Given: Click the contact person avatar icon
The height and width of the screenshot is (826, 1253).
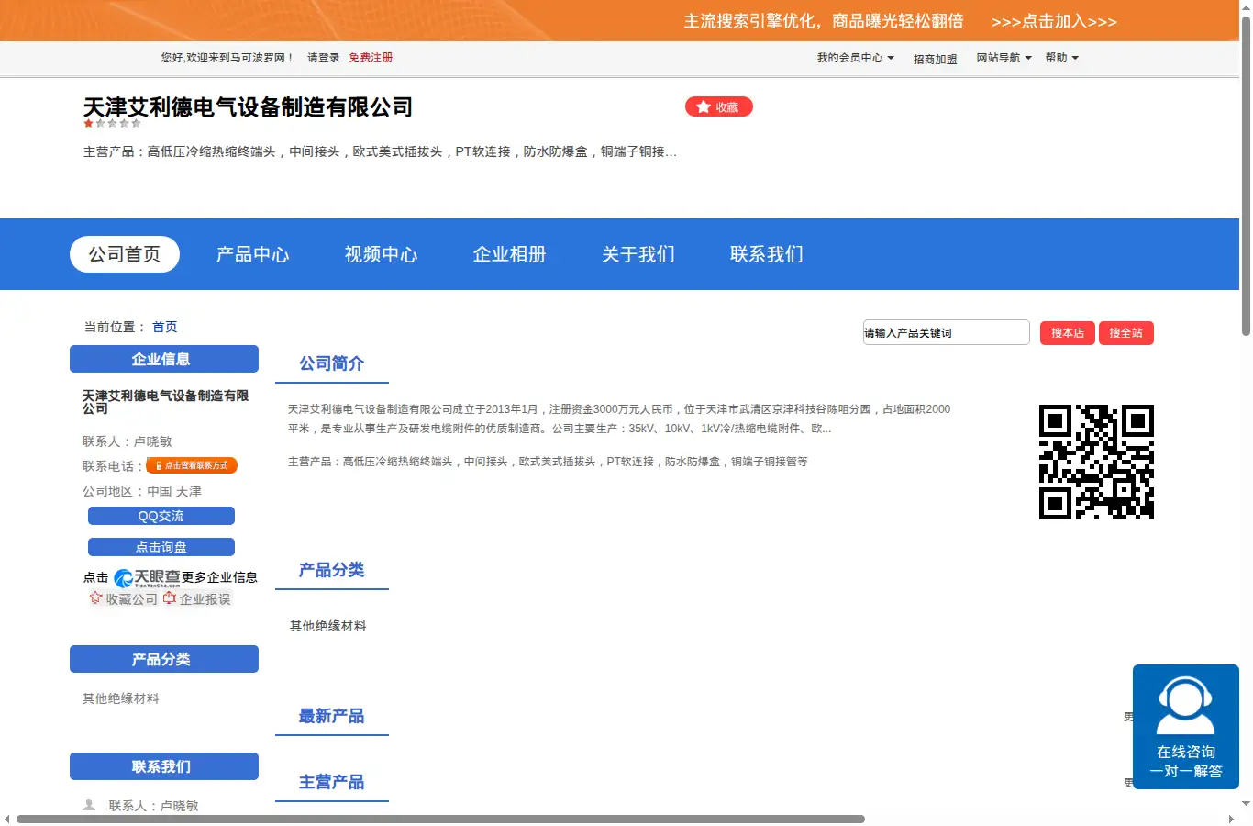Looking at the screenshot, I should [x=89, y=805].
